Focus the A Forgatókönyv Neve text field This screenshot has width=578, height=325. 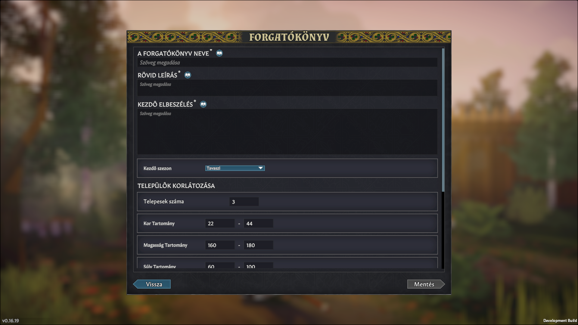(287, 63)
